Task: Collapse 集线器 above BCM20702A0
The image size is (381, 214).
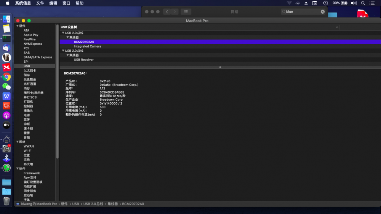Action: (67, 37)
